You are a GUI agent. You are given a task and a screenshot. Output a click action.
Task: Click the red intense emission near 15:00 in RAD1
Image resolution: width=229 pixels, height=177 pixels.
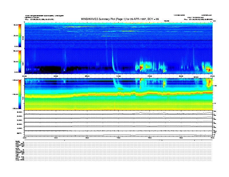pyautogui.click(x=141, y=68)
